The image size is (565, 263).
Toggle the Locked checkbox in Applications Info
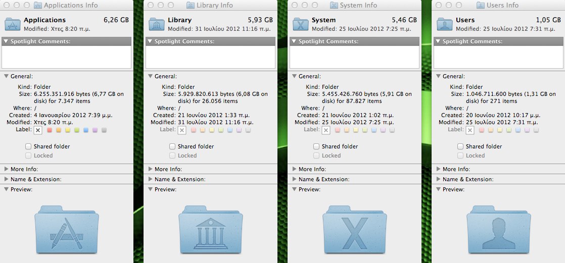click(x=28, y=156)
